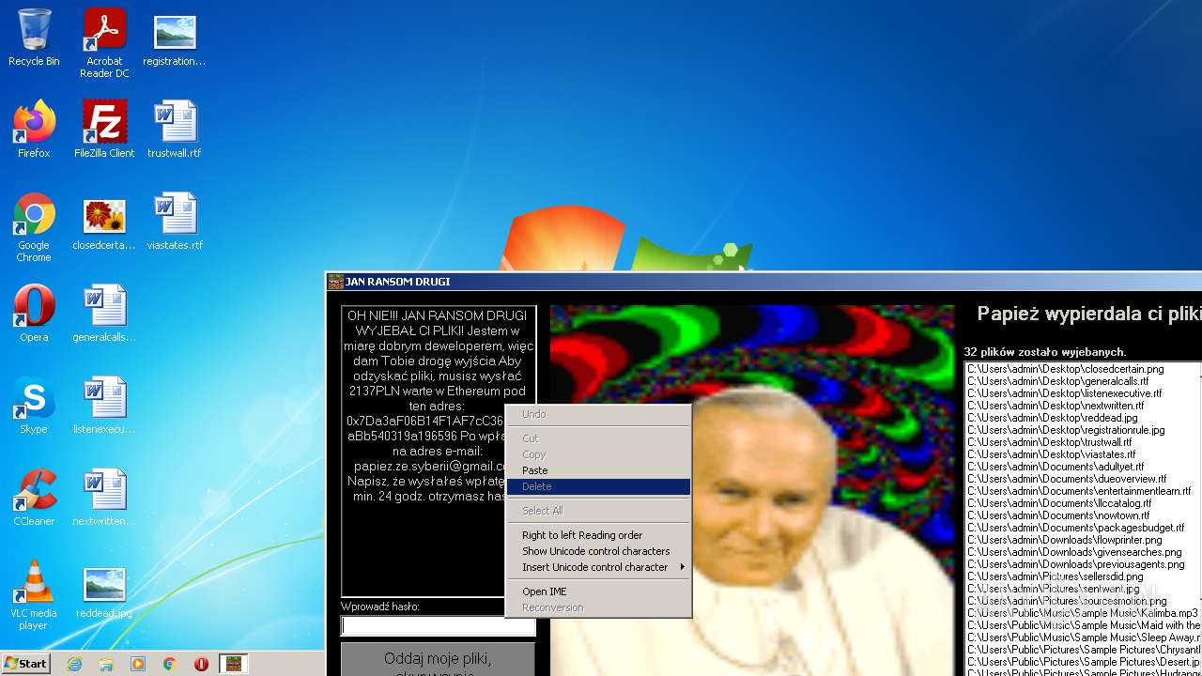Choose Delete in the context menu
The image size is (1202, 676).
(598, 486)
